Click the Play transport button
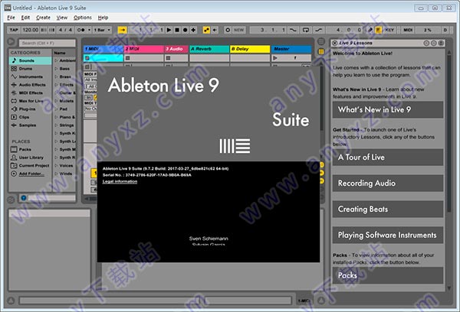The image size is (460, 312). tap(169, 30)
